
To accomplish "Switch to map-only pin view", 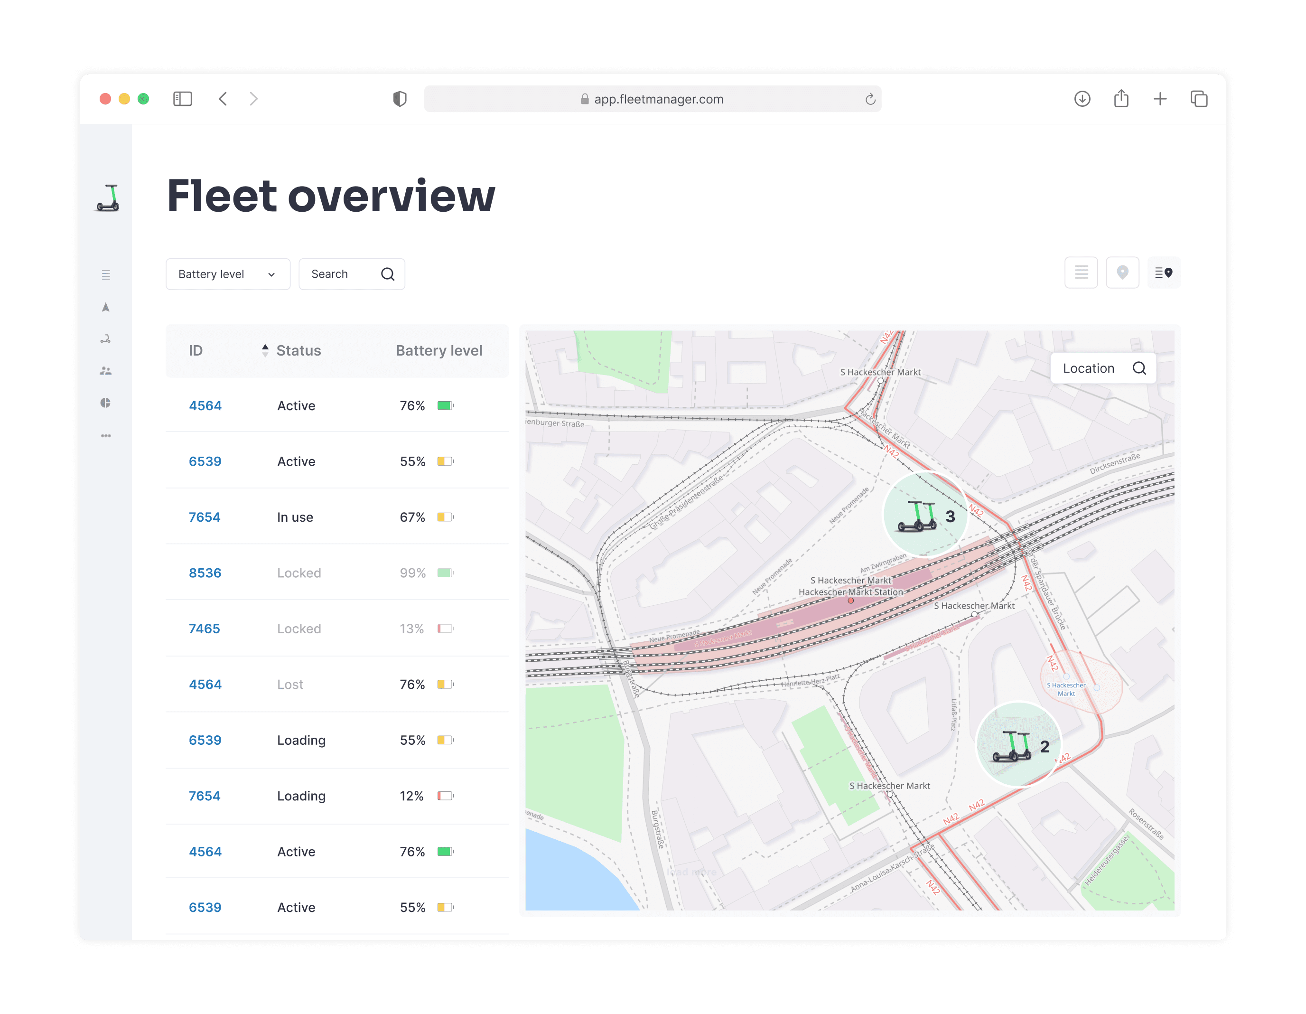I will coord(1122,273).
